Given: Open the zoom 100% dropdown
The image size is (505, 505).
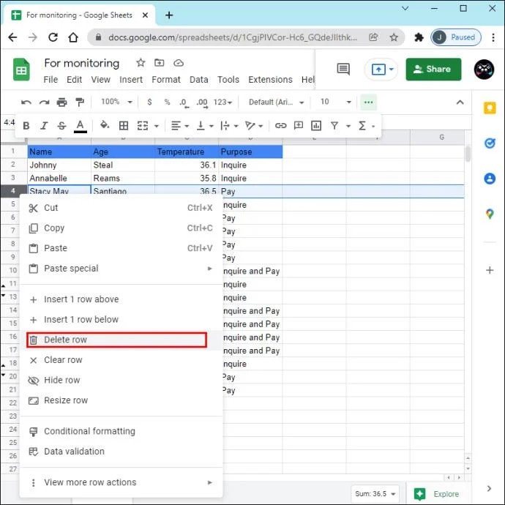Looking at the screenshot, I should (x=116, y=102).
